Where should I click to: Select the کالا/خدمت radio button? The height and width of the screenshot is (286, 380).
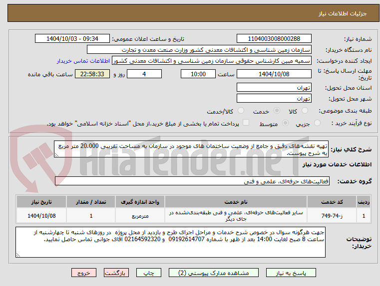[x=241, y=111]
